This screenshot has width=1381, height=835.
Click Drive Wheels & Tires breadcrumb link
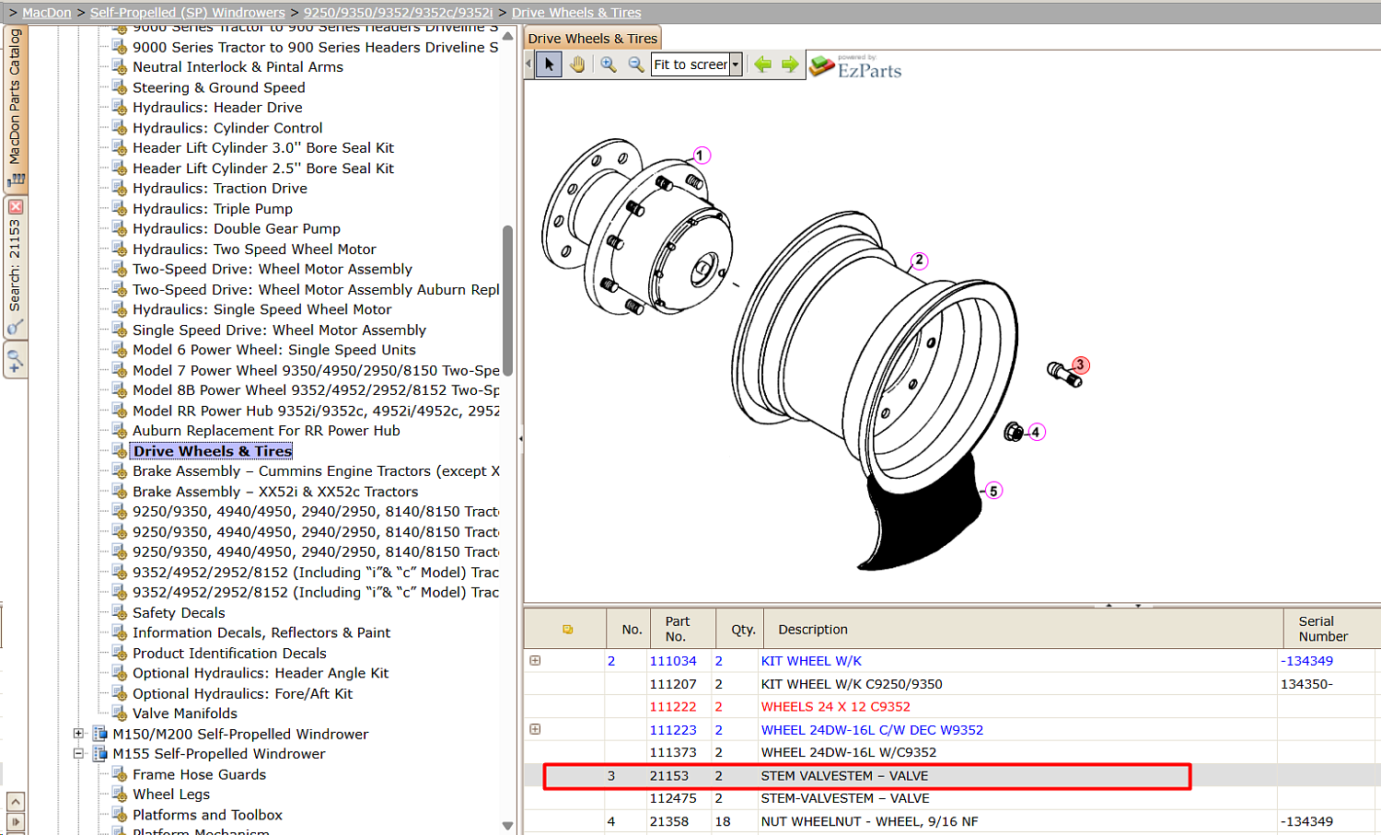(576, 13)
